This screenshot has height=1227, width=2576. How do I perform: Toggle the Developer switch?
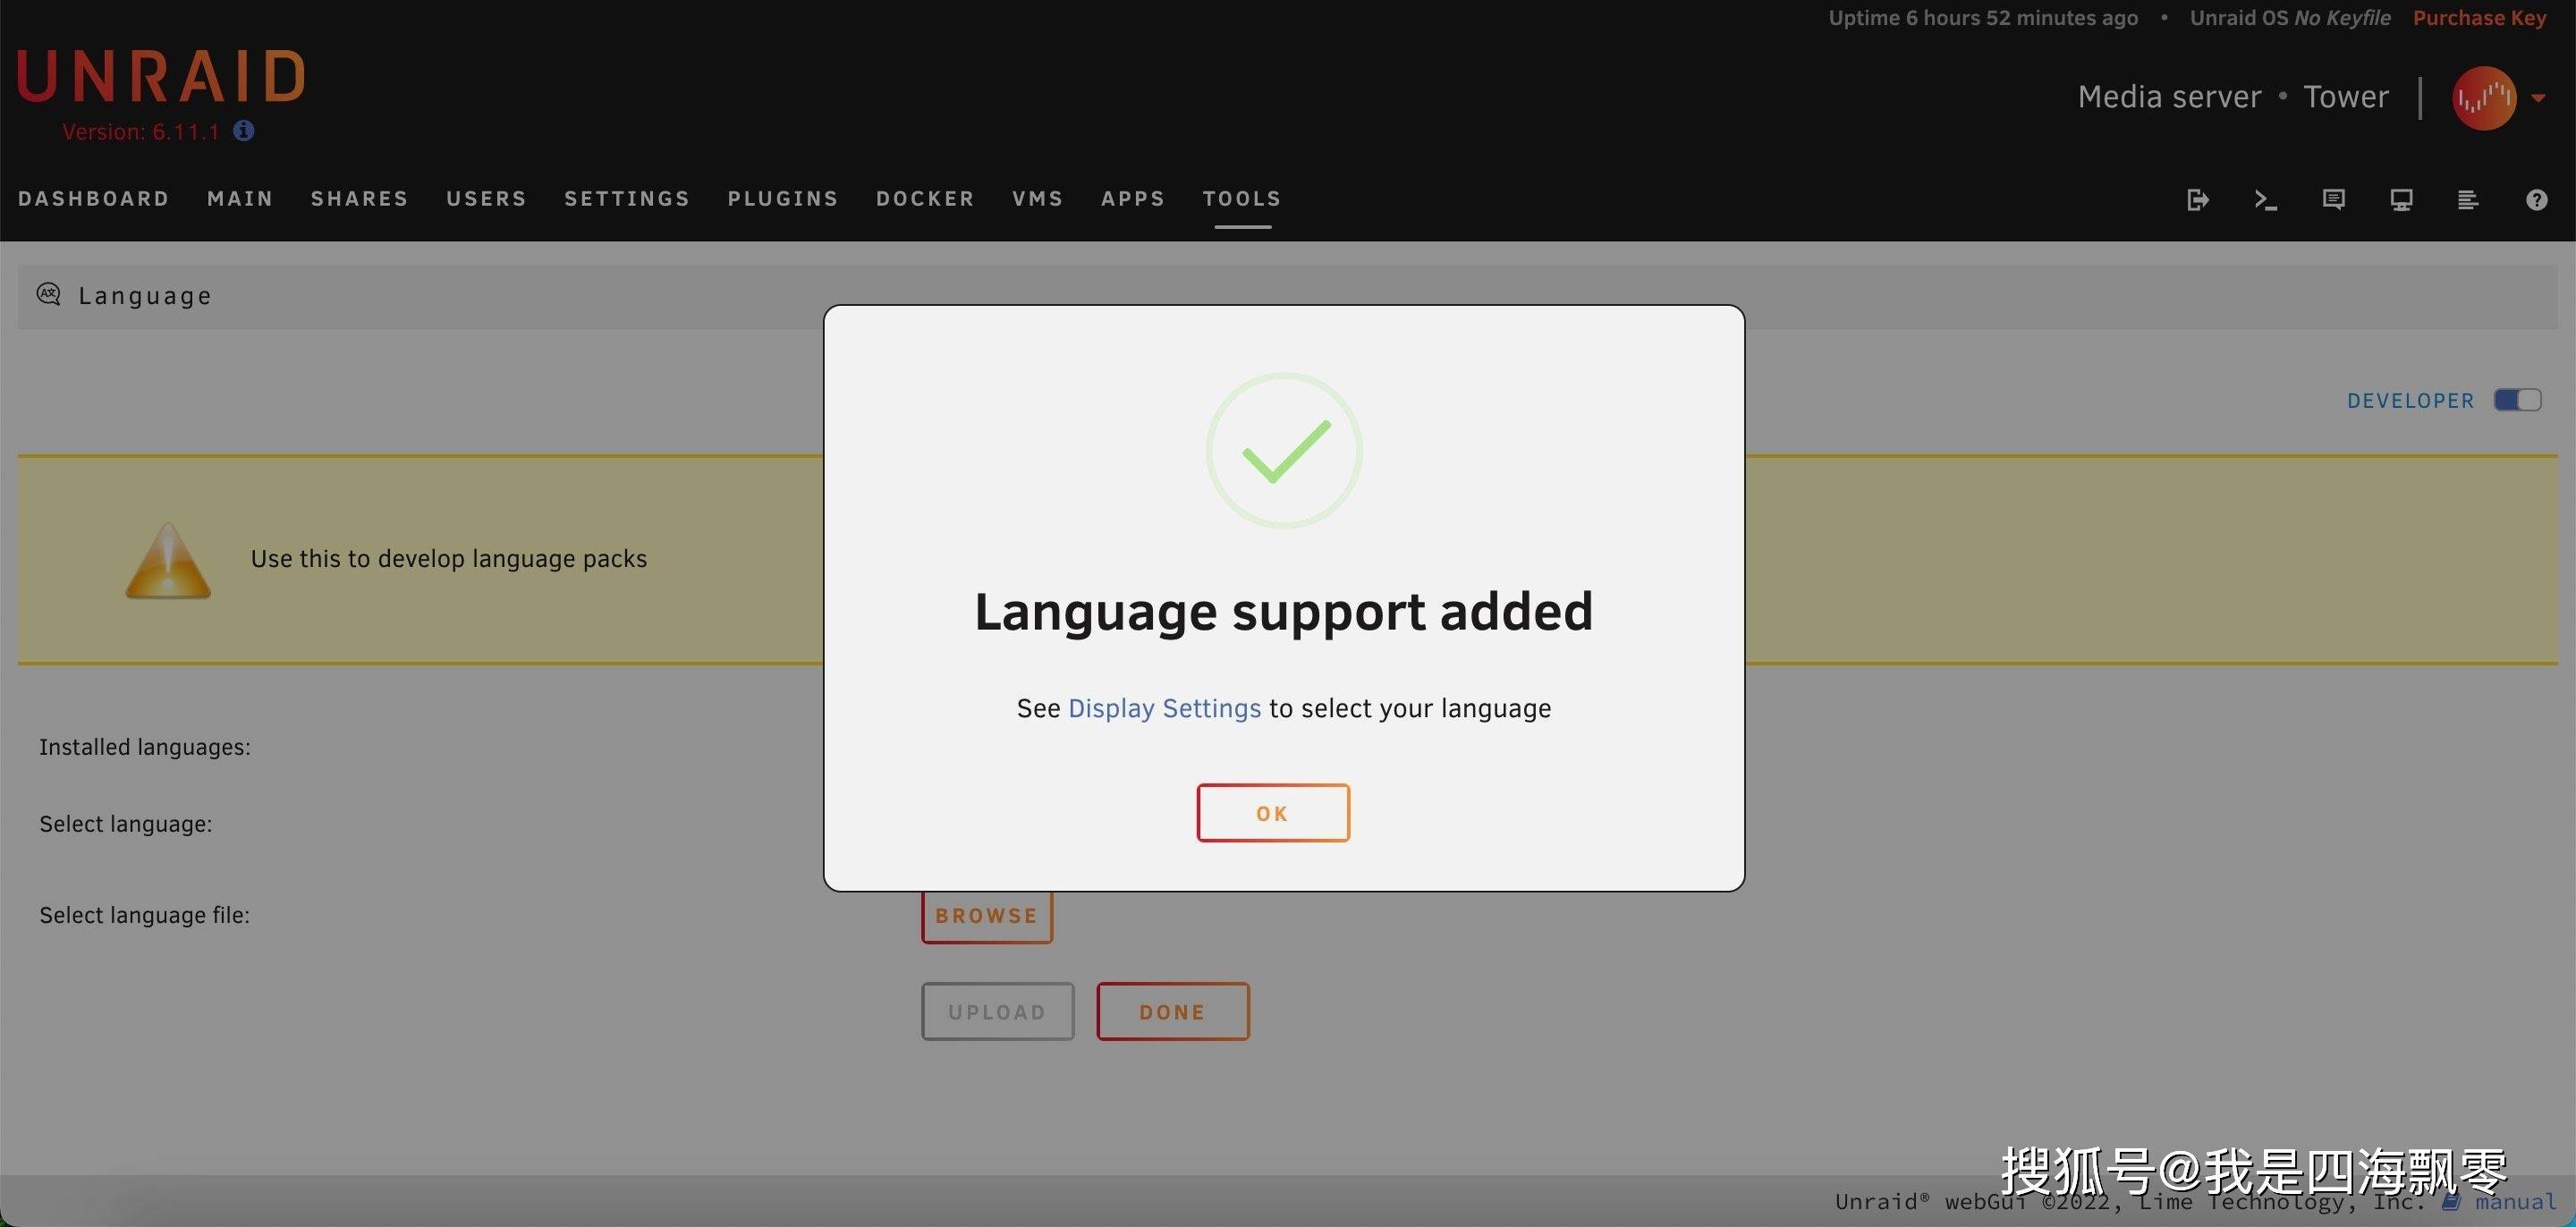coord(2517,400)
